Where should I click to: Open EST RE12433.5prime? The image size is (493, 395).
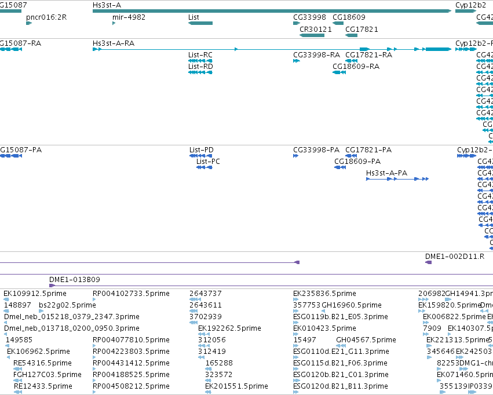(43, 386)
